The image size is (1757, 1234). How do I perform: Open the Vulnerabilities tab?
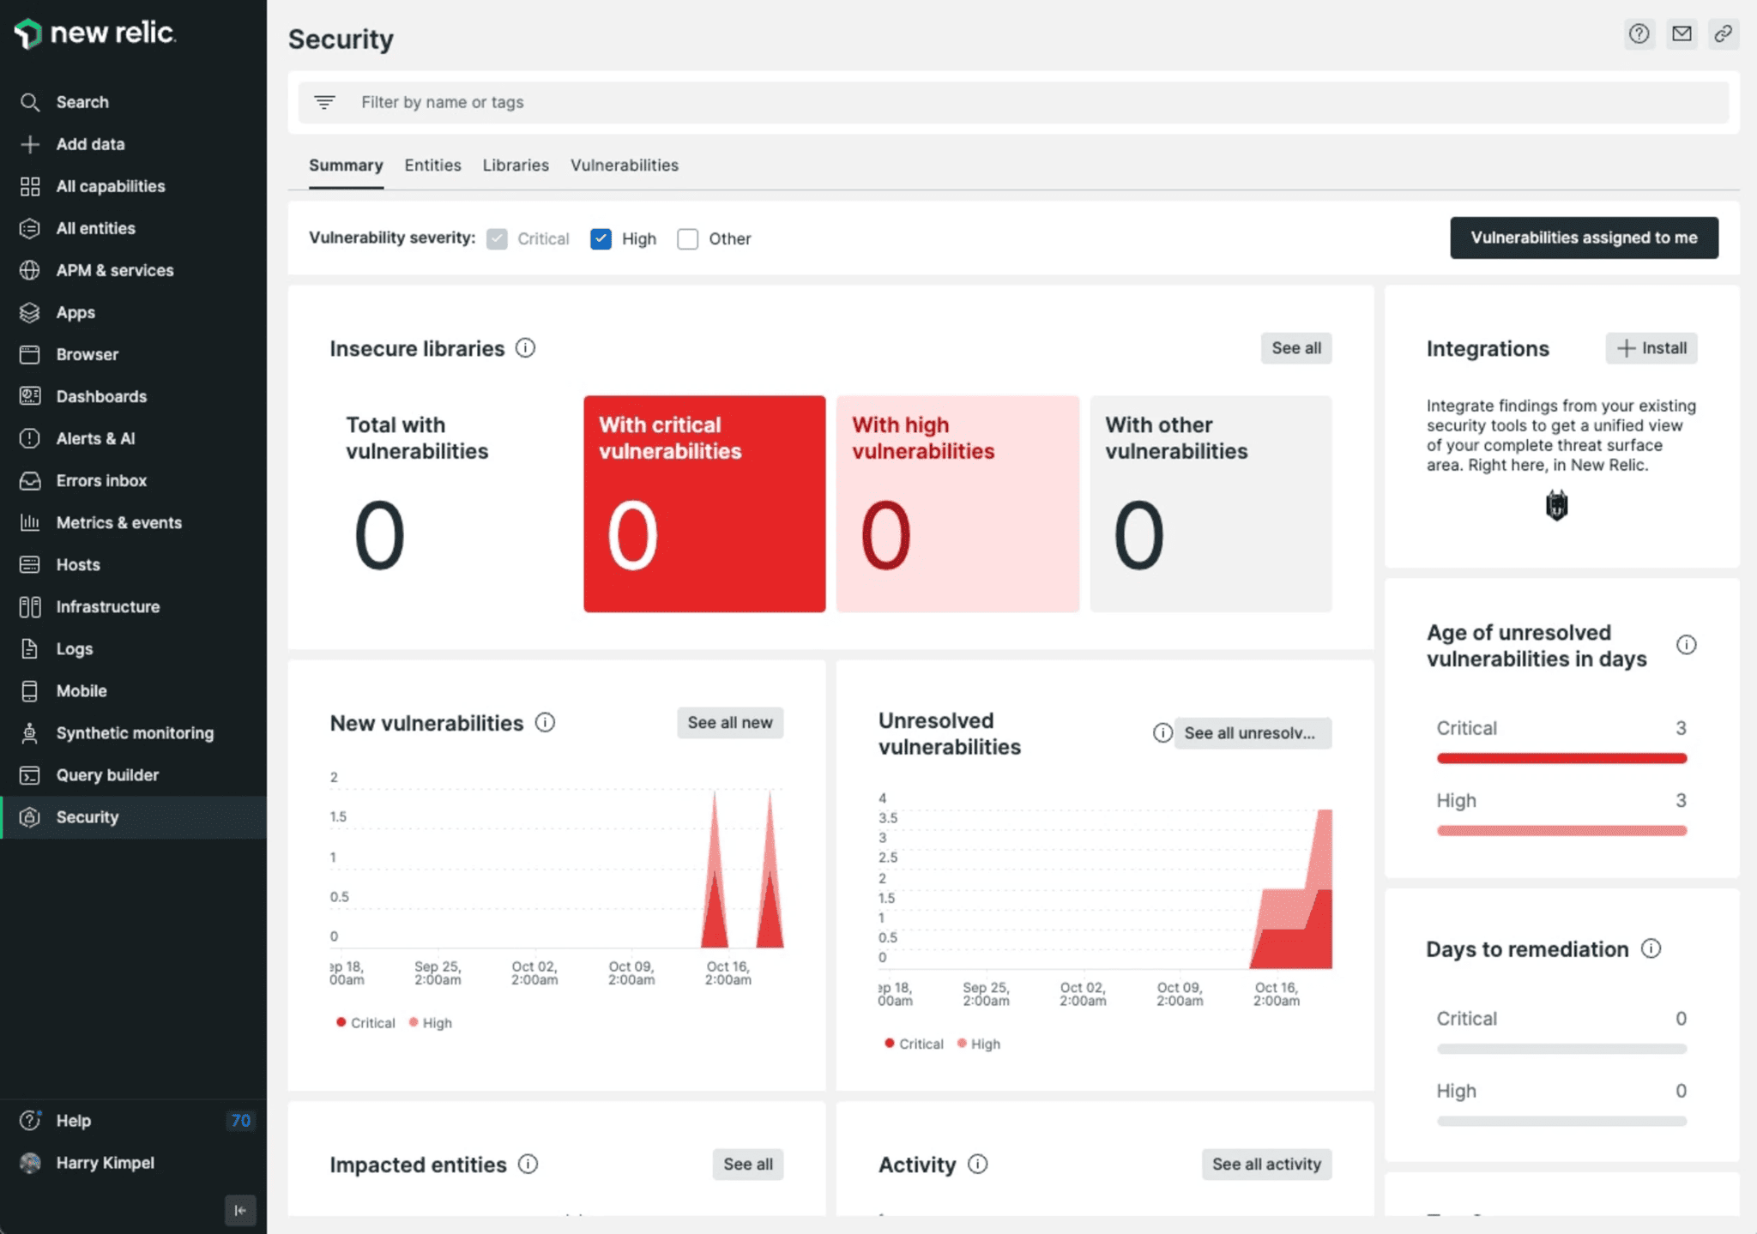click(x=625, y=165)
